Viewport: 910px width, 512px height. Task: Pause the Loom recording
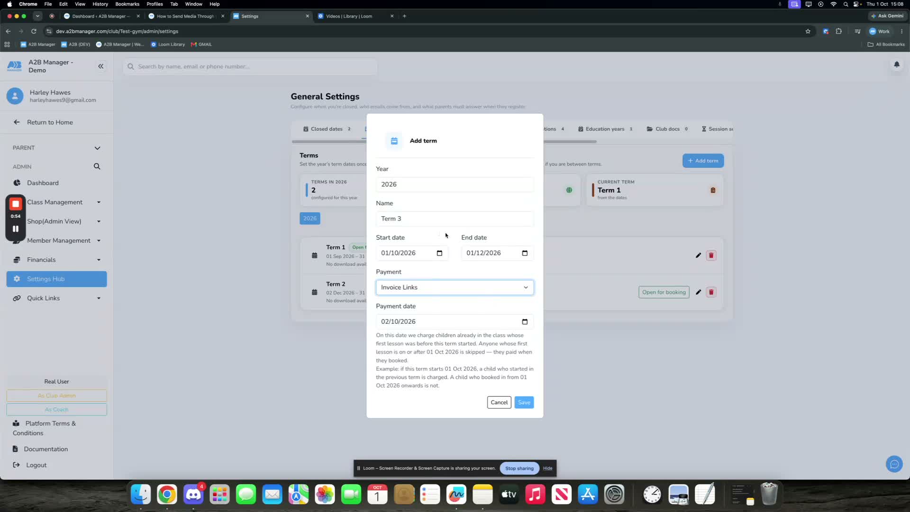tap(16, 229)
